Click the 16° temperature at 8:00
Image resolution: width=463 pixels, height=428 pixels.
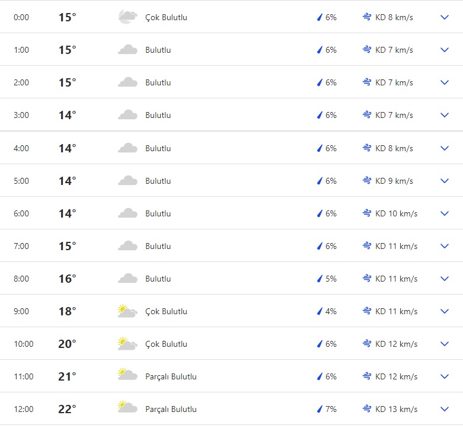(x=67, y=279)
